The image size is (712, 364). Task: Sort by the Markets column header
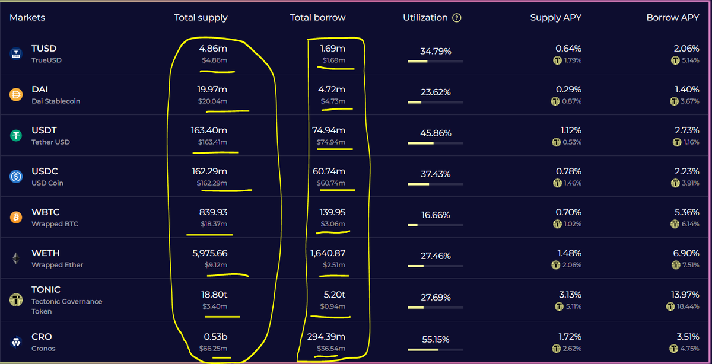[27, 18]
